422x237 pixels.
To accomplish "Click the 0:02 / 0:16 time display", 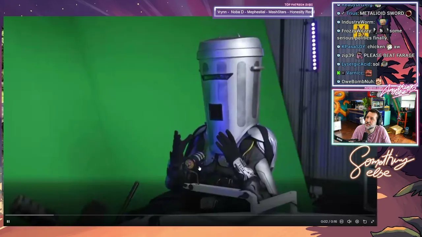I will pyautogui.click(x=329, y=222).
